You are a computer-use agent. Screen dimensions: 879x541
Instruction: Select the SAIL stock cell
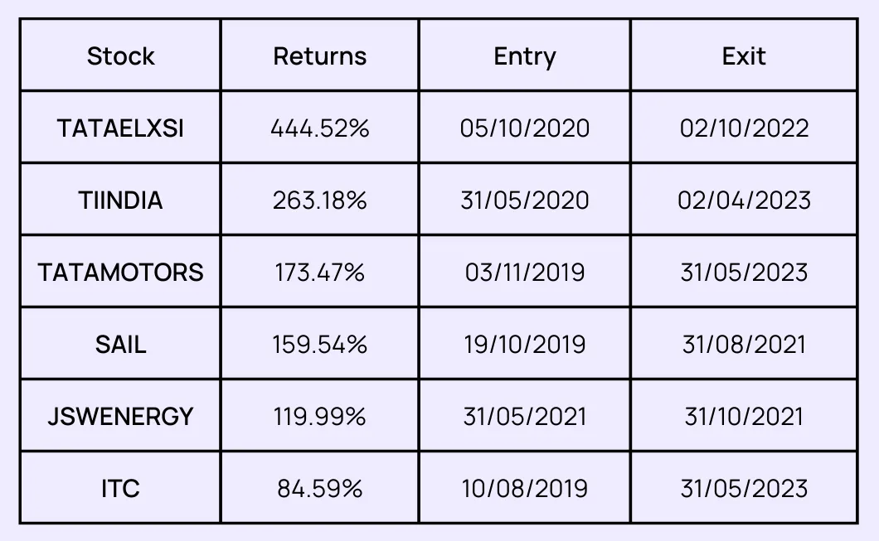click(120, 345)
